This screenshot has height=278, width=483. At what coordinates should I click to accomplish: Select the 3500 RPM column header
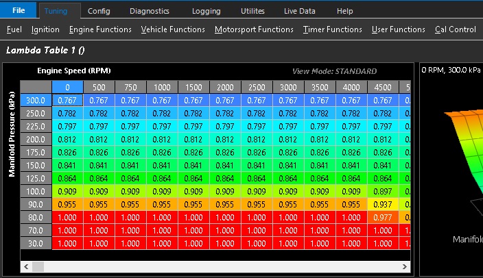320,88
